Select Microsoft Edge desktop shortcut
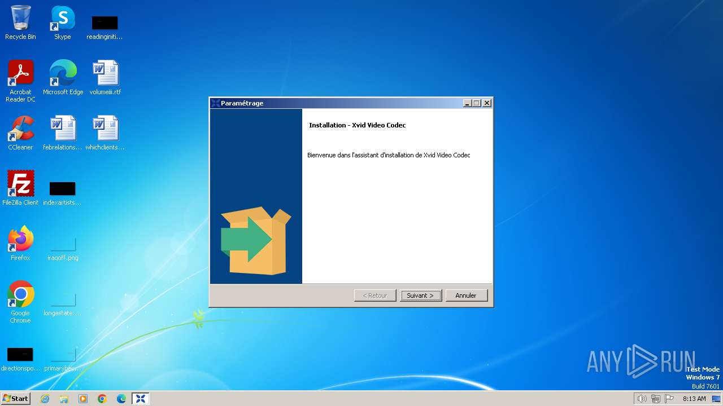This screenshot has width=723, height=406. tap(63, 78)
